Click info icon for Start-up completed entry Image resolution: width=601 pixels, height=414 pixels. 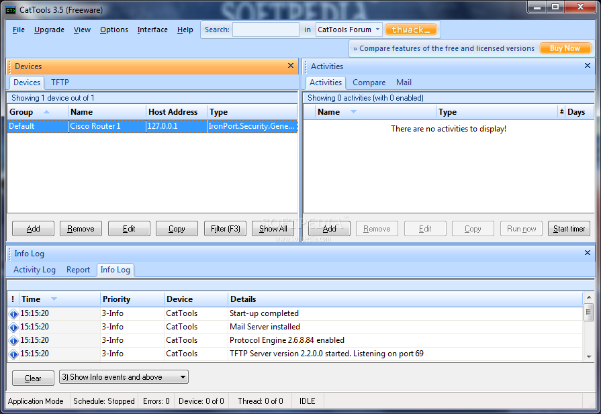(x=13, y=313)
